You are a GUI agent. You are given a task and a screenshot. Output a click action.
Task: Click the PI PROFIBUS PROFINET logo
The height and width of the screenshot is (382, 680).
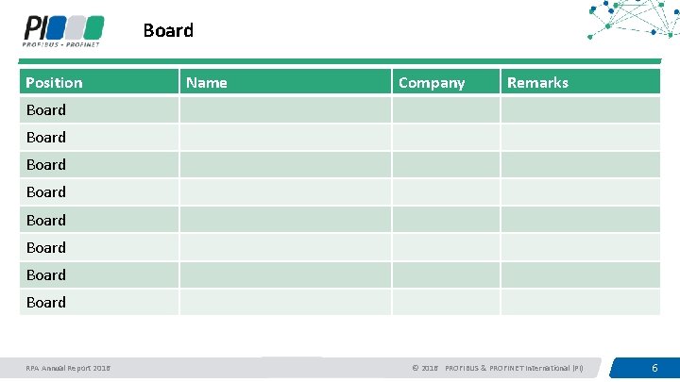coord(63,29)
